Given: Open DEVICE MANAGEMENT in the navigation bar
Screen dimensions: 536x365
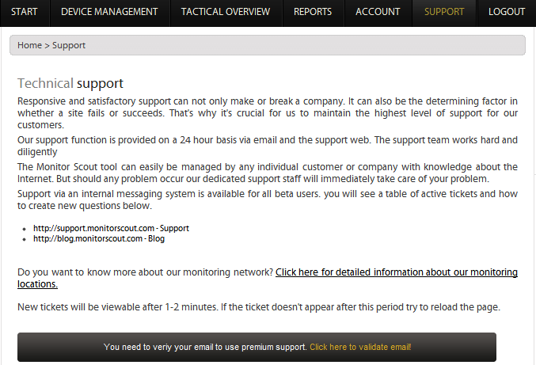Looking at the screenshot, I should (109, 12).
